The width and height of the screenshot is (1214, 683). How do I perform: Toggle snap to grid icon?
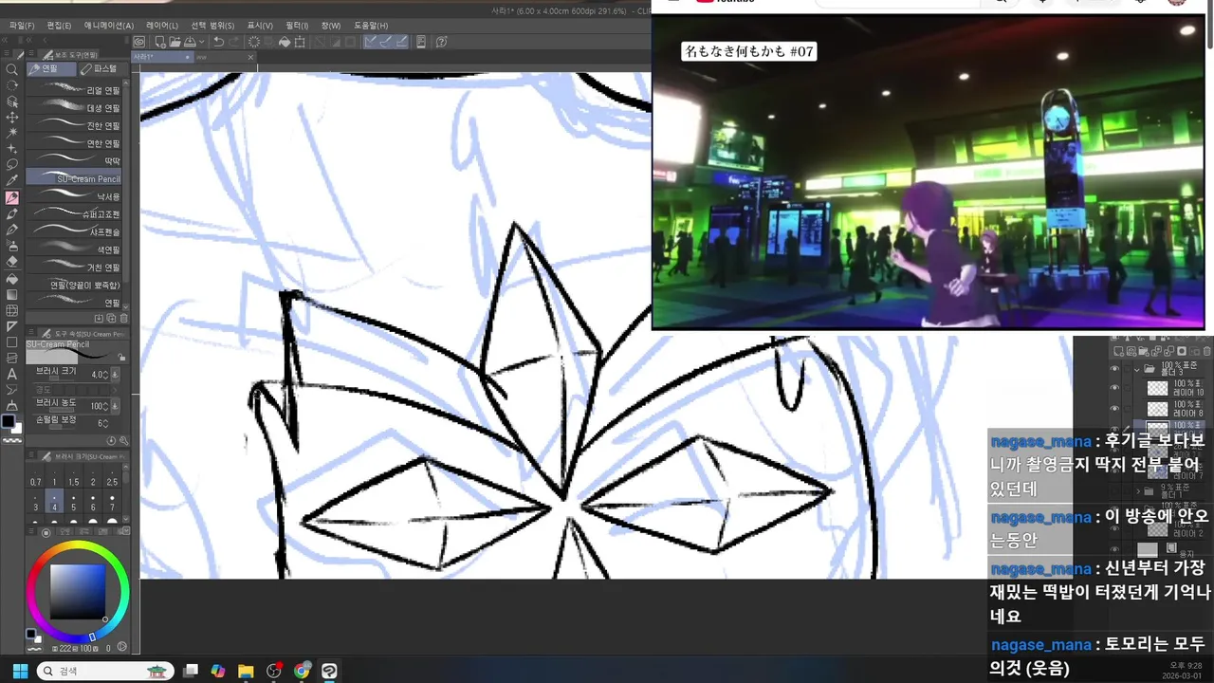400,42
